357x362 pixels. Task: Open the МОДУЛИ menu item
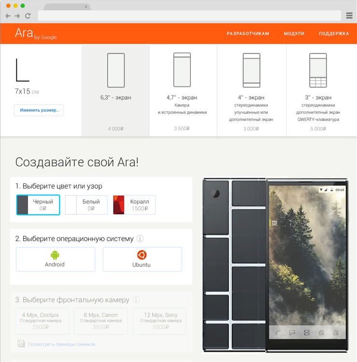point(294,33)
